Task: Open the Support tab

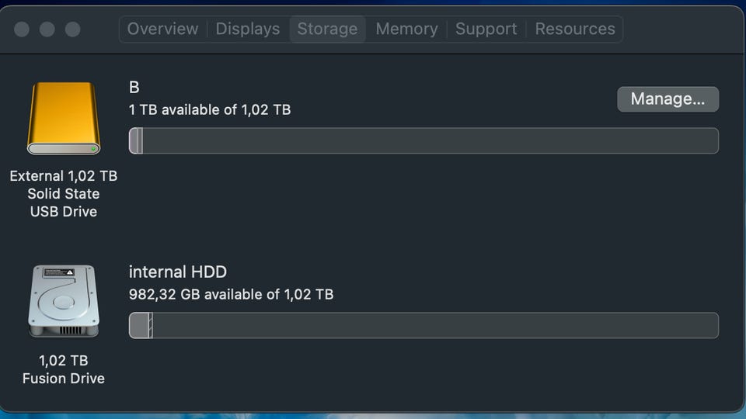Action: (486, 29)
